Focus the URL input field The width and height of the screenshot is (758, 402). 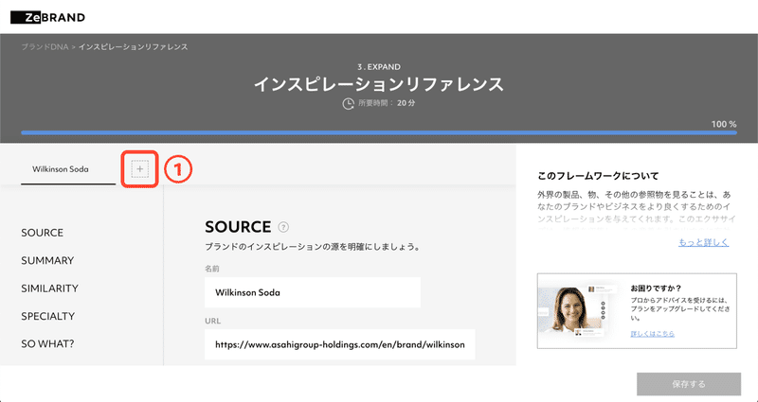[x=340, y=344]
